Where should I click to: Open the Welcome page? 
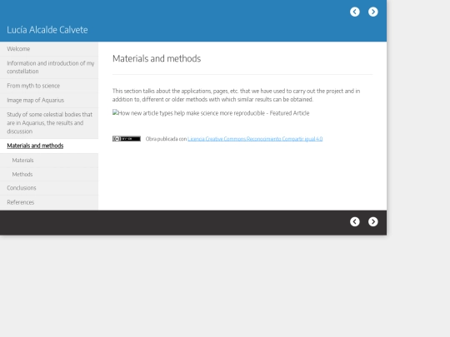pyautogui.click(x=49, y=49)
